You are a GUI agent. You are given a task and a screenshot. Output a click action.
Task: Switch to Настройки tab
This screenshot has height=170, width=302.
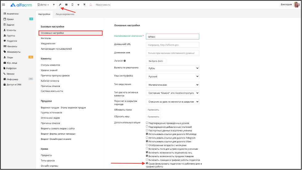coord(44,14)
